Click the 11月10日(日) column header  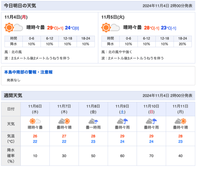(151, 109)
